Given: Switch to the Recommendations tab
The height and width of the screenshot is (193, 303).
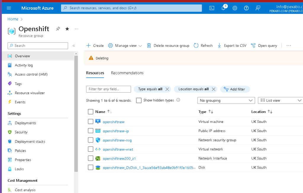Looking at the screenshot, I should 127,73.
